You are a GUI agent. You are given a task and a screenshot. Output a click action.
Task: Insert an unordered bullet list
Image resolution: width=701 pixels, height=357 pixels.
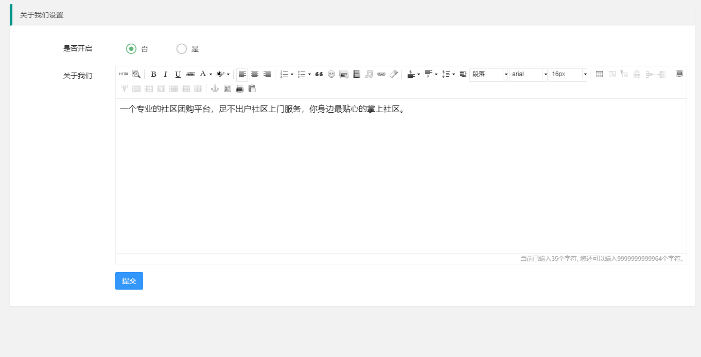302,74
